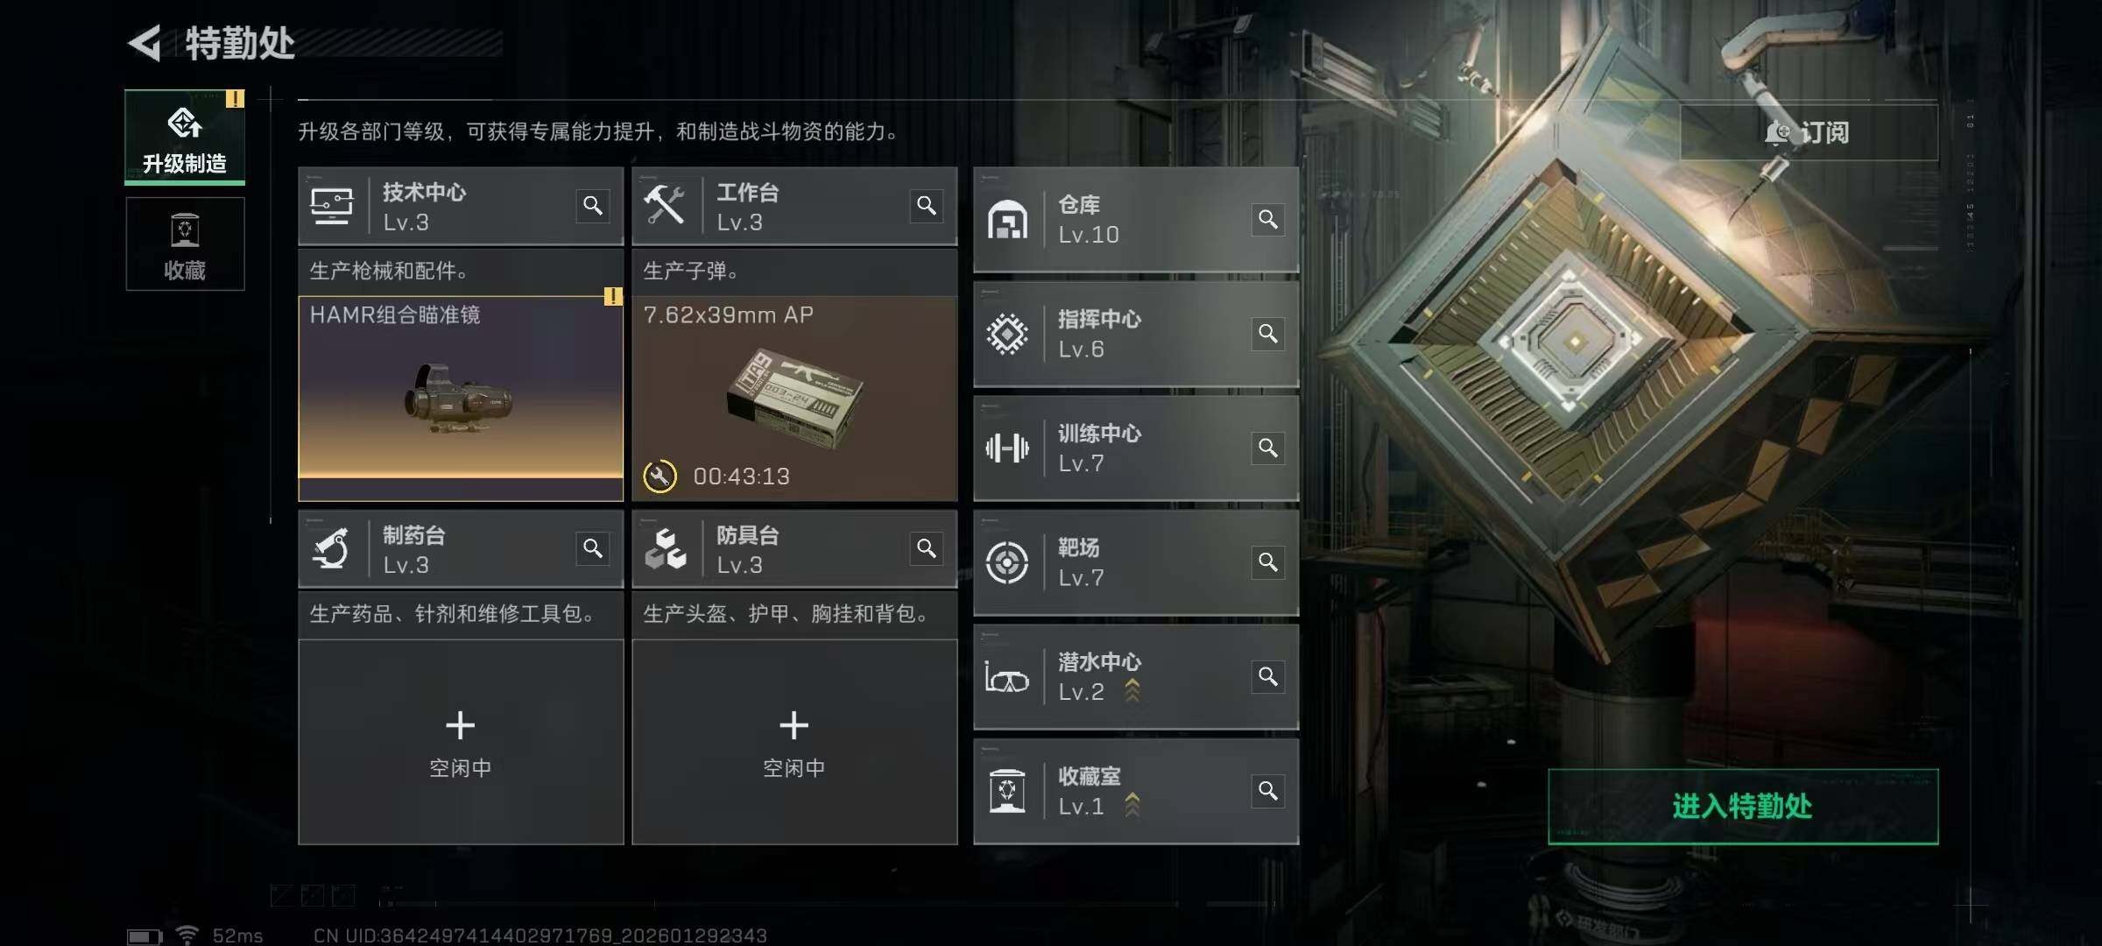Viewport: 2102px width, 946px height.
Task: Add production in idle 防具台 slot
Action: point(794,743)
